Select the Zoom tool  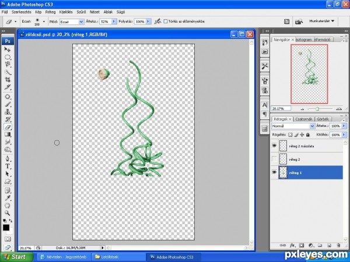point(8,213)
